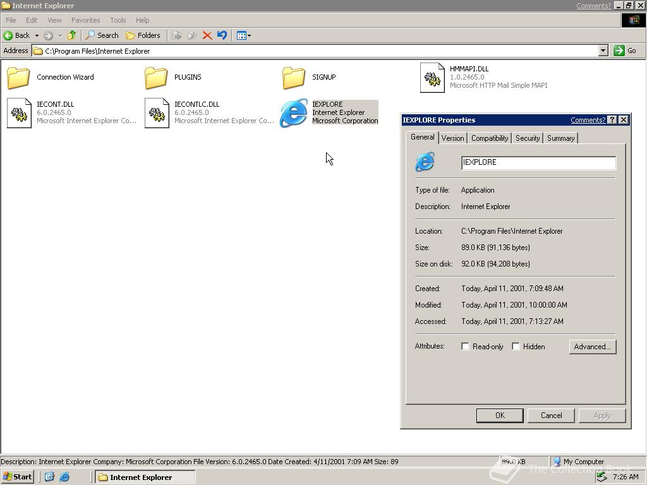This screenshot has width=647, height=485.
Task: Delete selection with red X icon
Action: click(x=207, y=35)
